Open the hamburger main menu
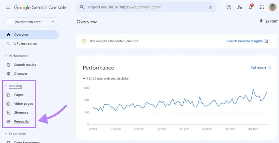The width and height of the screenshot is (279, 143). [x=8, y=7]
